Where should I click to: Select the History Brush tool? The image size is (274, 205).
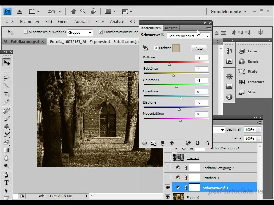[x=7, y=134]
